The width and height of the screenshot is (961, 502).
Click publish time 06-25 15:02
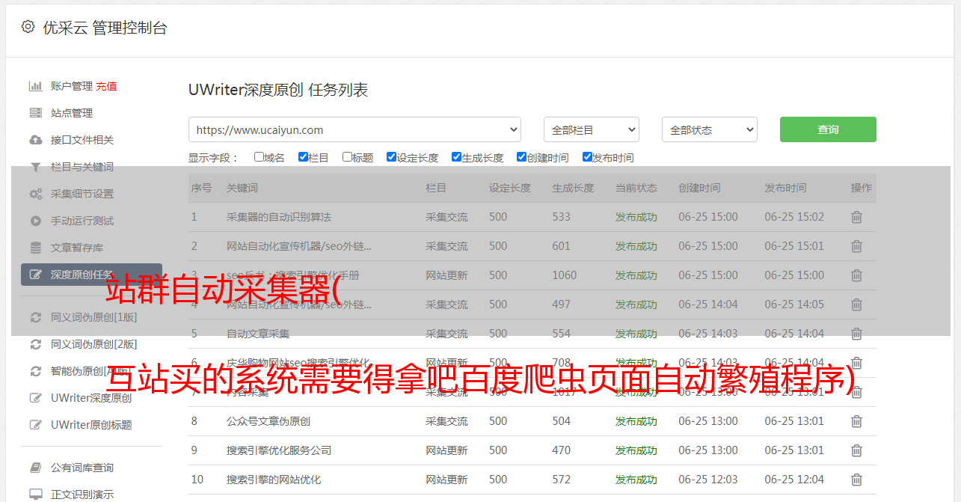794,217
